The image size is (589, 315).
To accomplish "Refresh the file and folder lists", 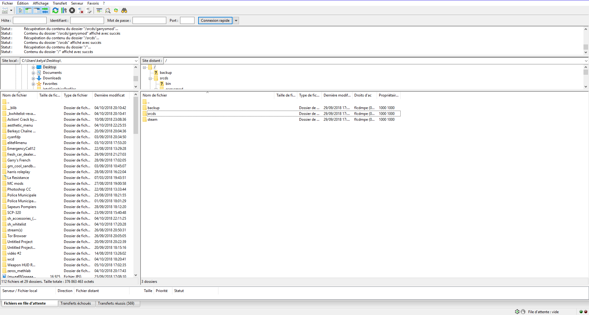I will (x=55, y=10).
